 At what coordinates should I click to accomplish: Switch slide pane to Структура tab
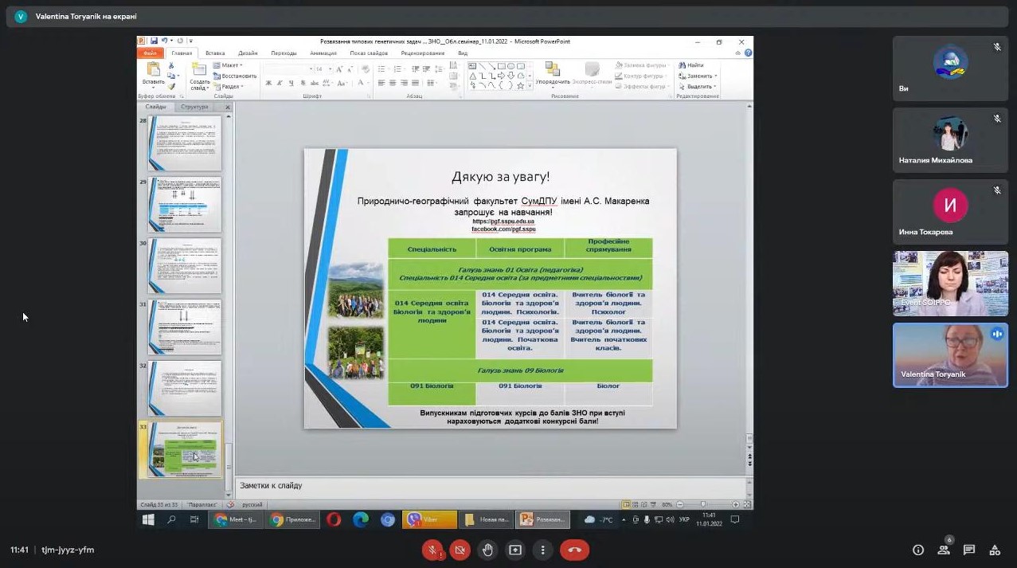click(x=194, y=107)
